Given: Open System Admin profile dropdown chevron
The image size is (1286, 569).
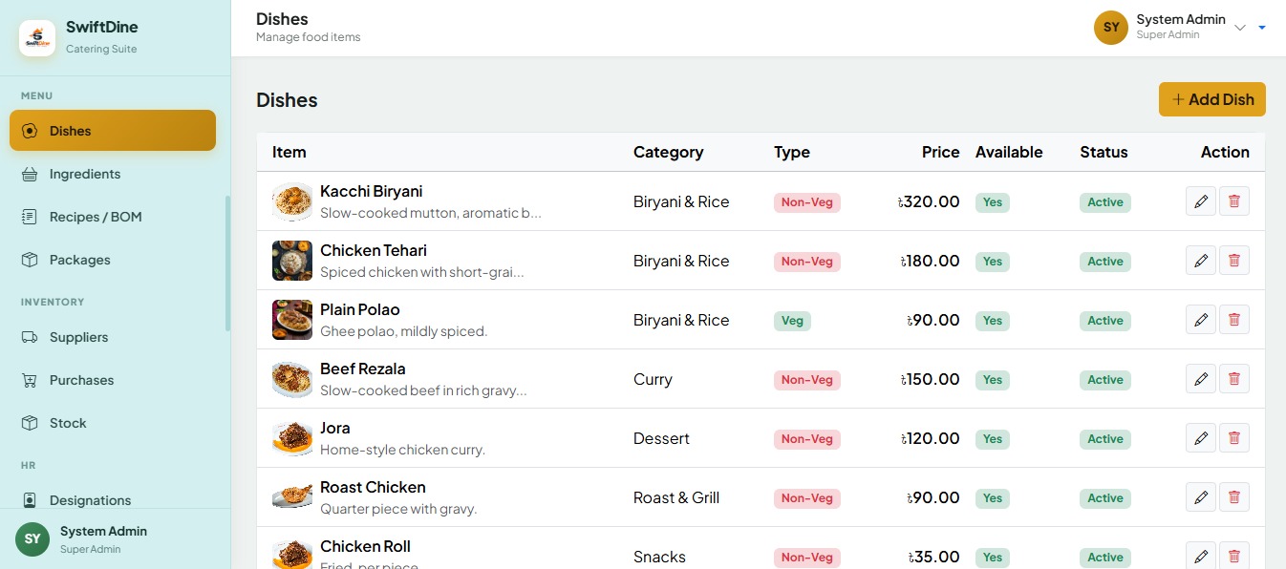Looking at the screenshot, I should 1240,28.
